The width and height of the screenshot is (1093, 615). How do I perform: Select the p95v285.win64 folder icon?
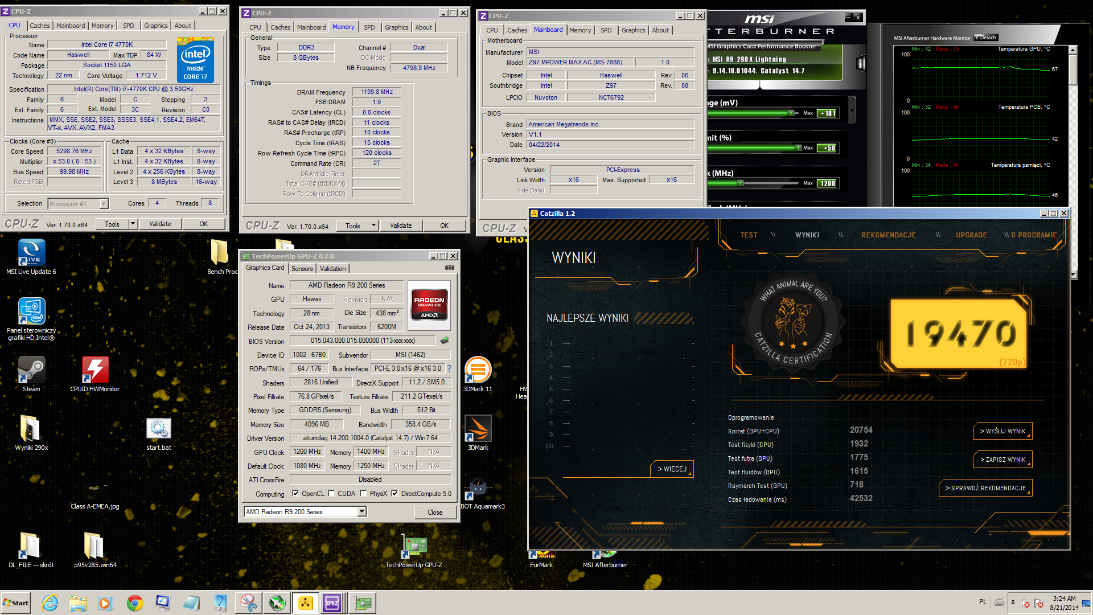point(95,546)
